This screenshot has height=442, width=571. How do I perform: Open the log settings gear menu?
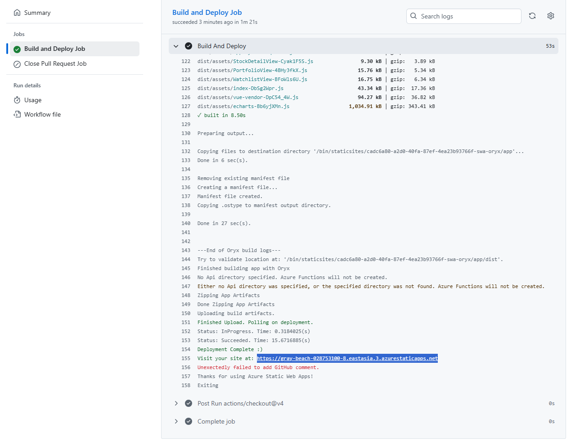550,16
